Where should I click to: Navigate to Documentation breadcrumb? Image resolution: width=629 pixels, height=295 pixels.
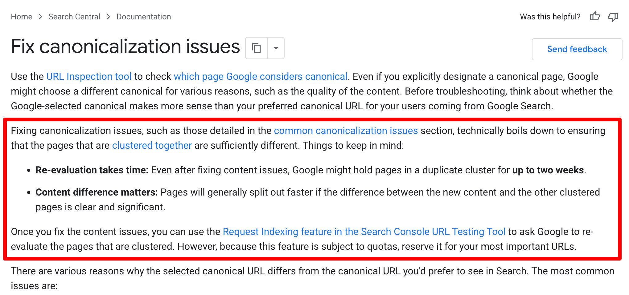point(144,17)
